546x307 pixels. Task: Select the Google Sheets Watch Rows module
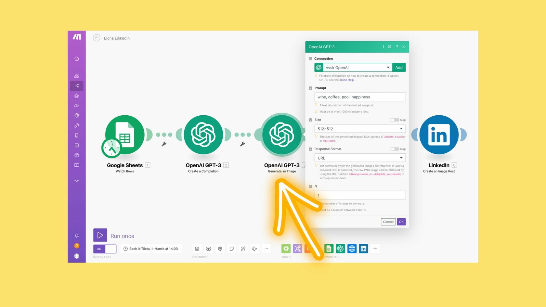pos(125,135)
